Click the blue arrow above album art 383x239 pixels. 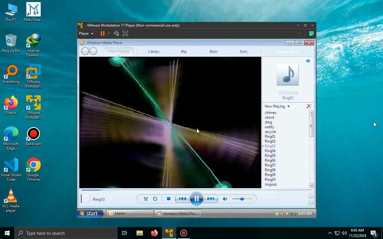[308, 61]
